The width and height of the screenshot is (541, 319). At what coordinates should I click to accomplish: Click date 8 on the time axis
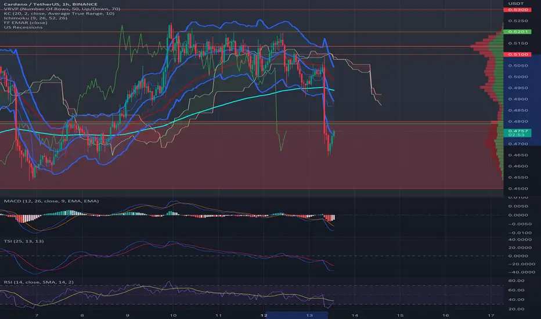[x=82, y=315]
